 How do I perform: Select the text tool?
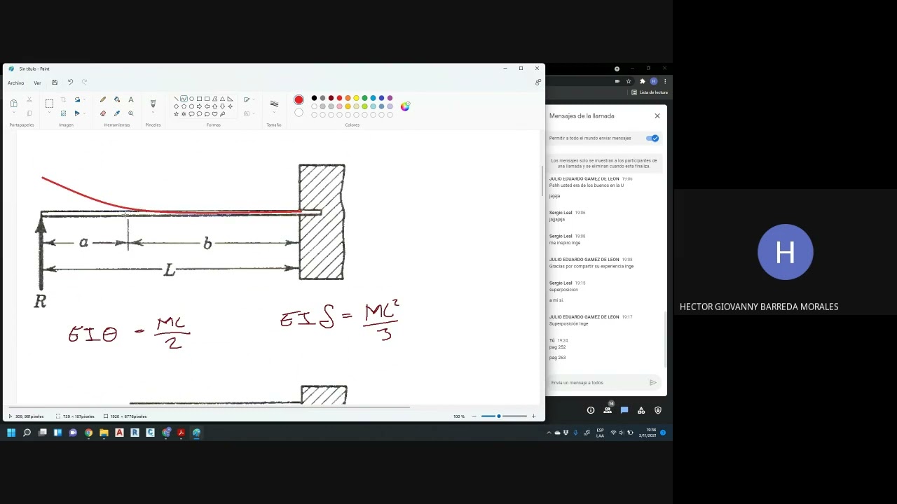tap(130, 100)
